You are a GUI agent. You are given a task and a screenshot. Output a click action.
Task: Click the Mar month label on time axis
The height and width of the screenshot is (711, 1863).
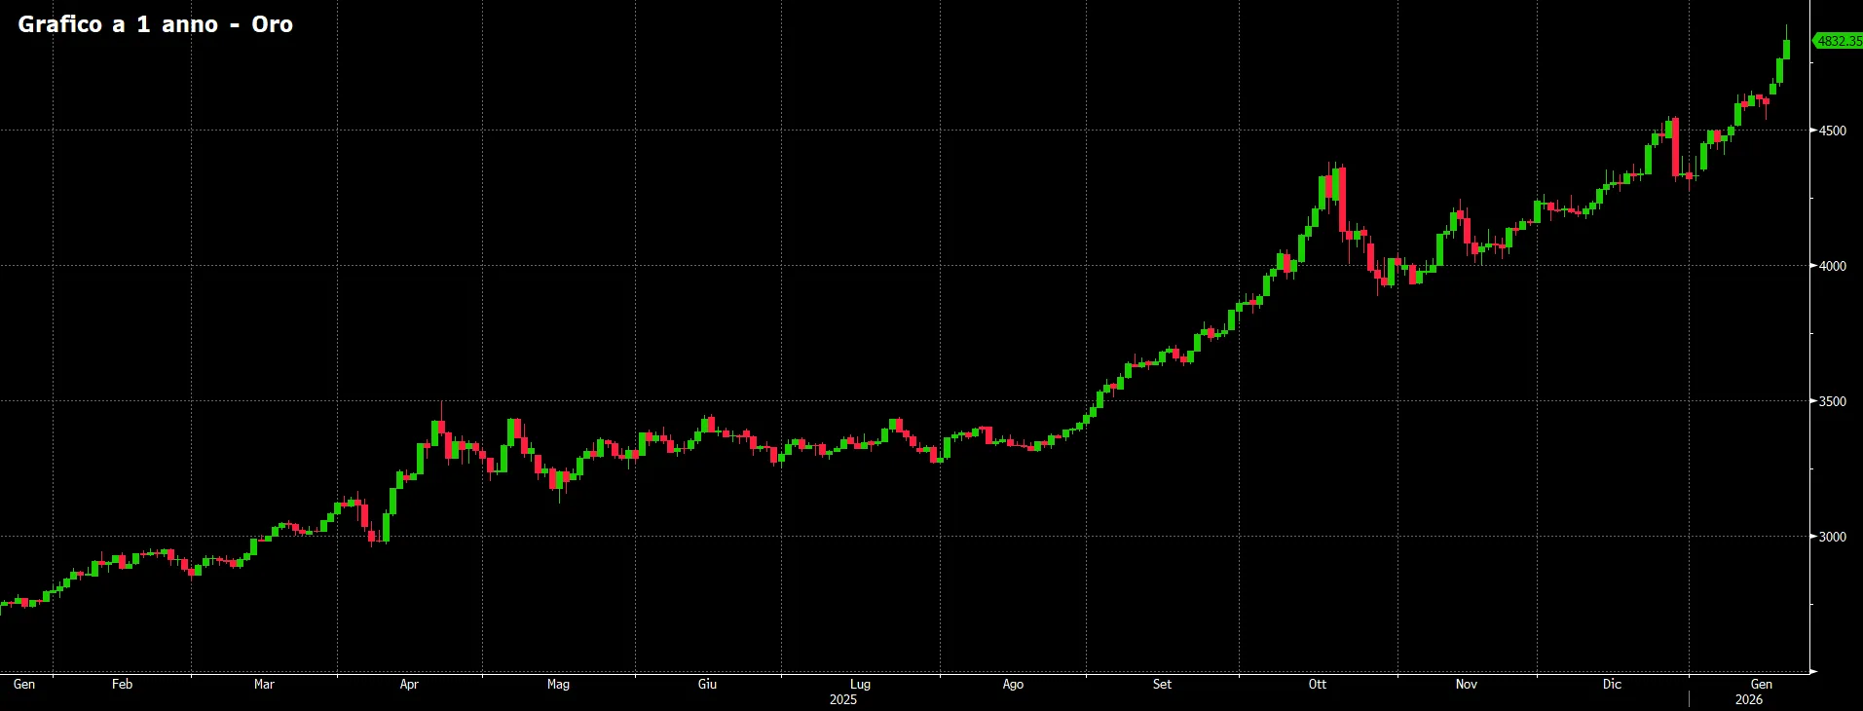tap(264, 684)
